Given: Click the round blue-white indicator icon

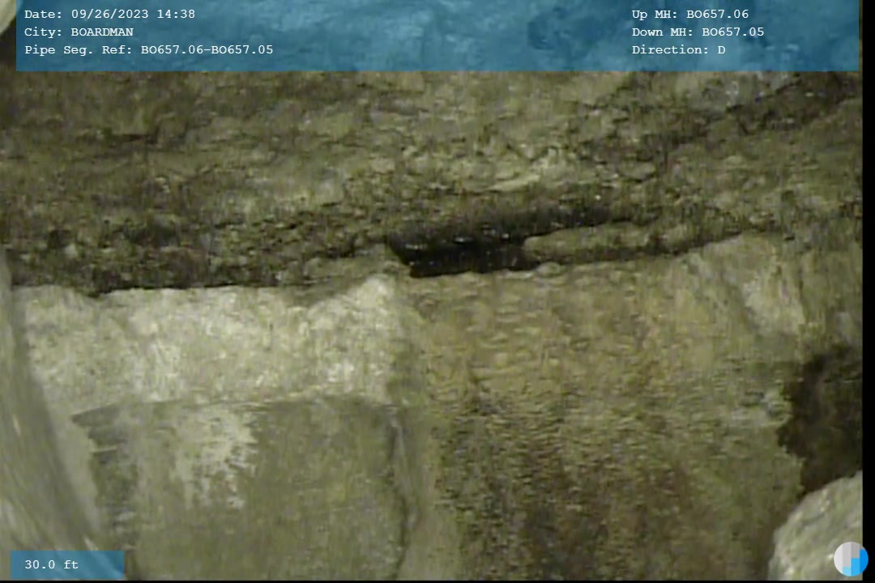Looking at the screenshot, I should [x=851, y=559].
